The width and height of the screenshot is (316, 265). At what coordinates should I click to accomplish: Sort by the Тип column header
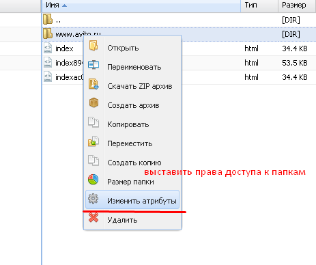(x=259, y=5)
